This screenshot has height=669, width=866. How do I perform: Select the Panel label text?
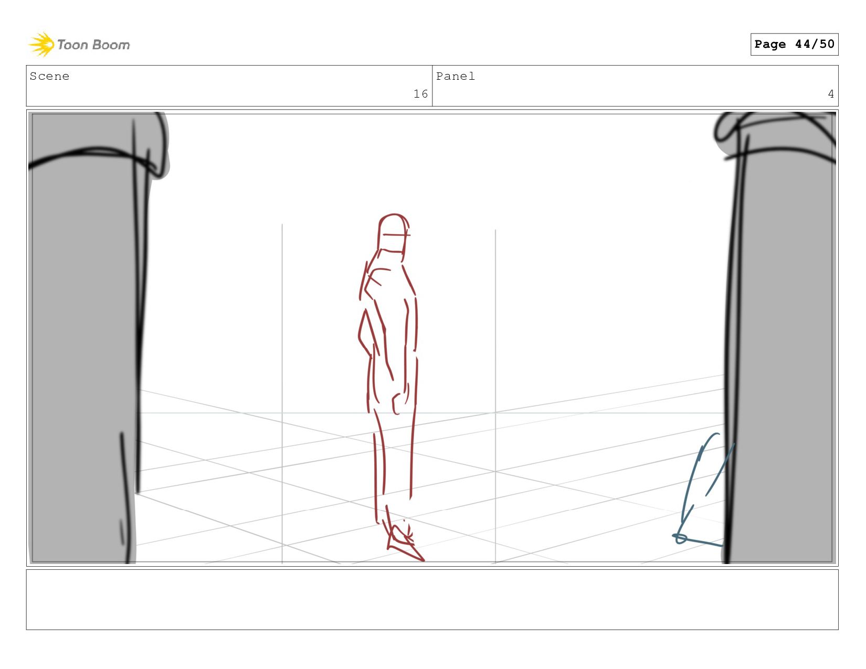tap(456, 76)
